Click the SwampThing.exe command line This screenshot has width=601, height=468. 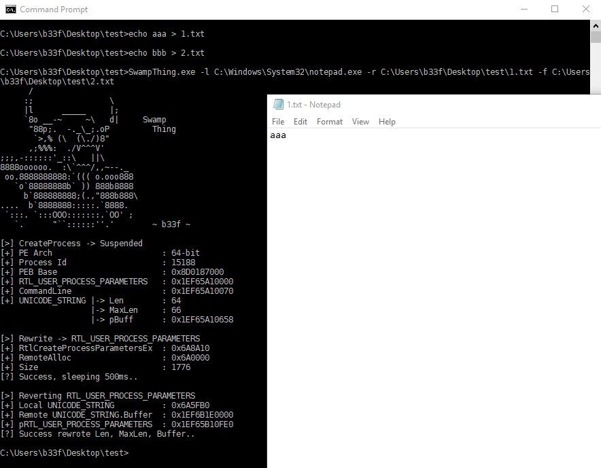[x=294, y=76]
